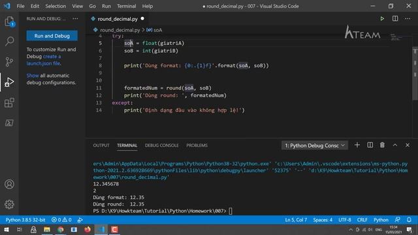This screenshot has height=235, width=418.
Task: Click the VS Code logo icon
Action: [x=7, y=6]
